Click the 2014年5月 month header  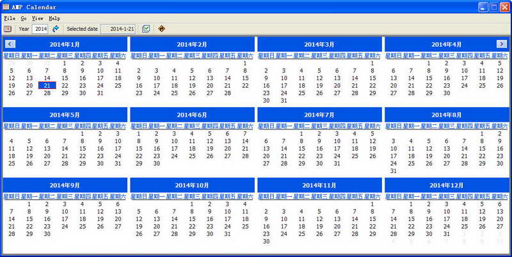(x=65, y=115)
